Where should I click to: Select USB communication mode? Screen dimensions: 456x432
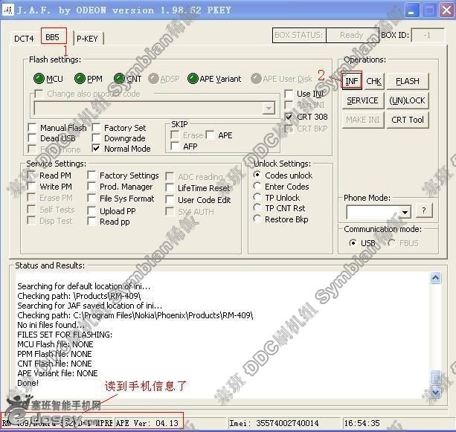[353, 242]
